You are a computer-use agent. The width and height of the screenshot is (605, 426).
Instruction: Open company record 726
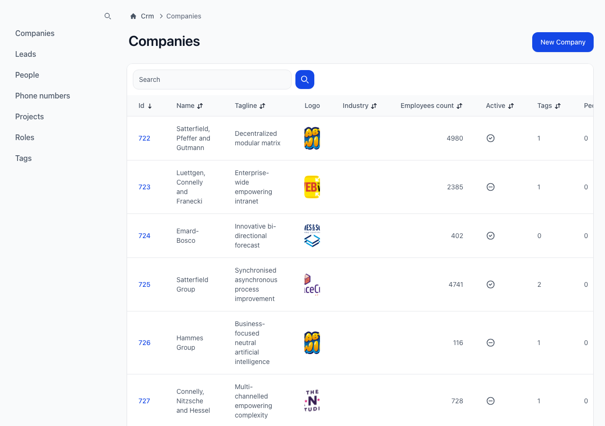click(144, 343)
